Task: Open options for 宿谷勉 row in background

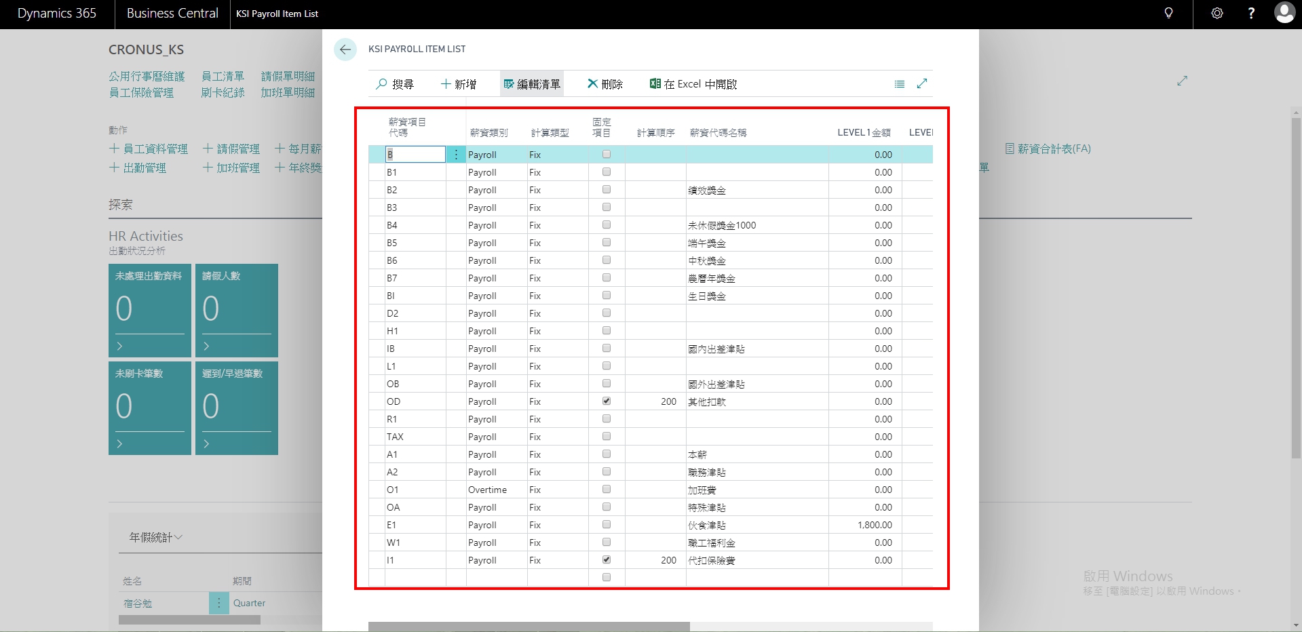Action: (218, 603)
